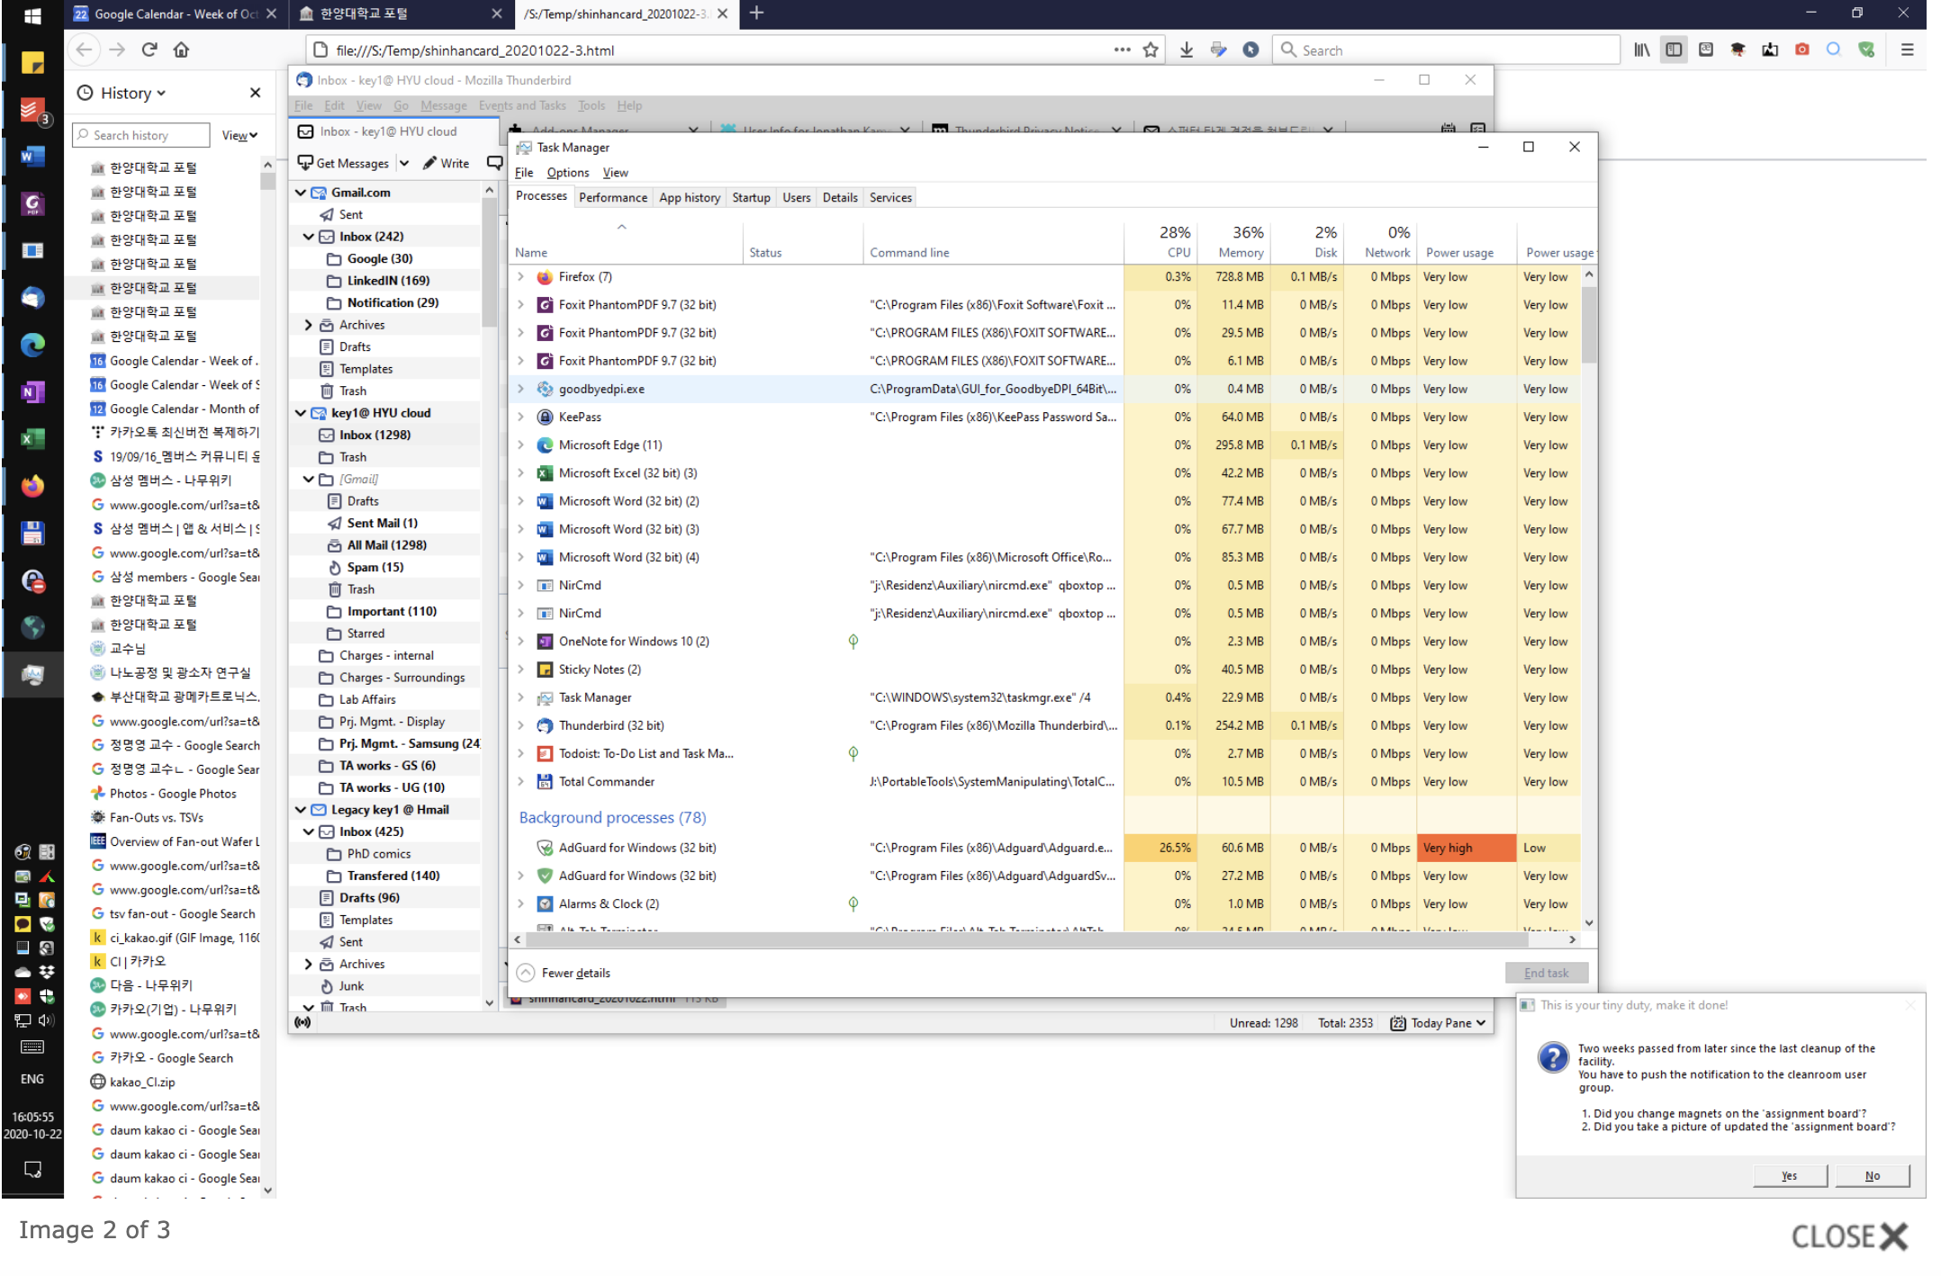Open Task Manager Options menu
Screen dimensions: 1941x1276
[567, 173]
